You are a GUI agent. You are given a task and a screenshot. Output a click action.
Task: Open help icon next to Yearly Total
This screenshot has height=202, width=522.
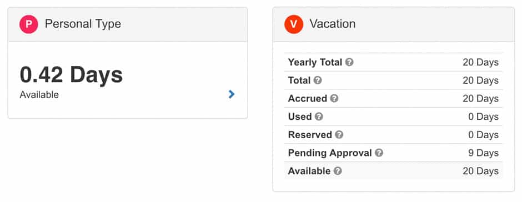point(349,62)
